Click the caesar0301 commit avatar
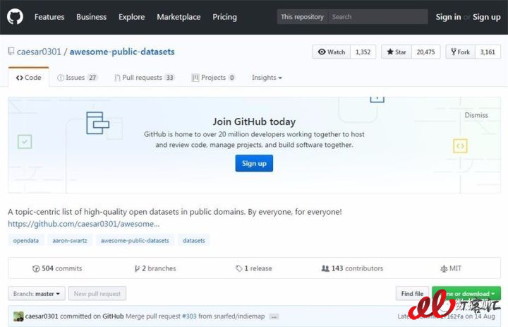The height and width of the screenshot is (327, 508). [x=18, y=316]
